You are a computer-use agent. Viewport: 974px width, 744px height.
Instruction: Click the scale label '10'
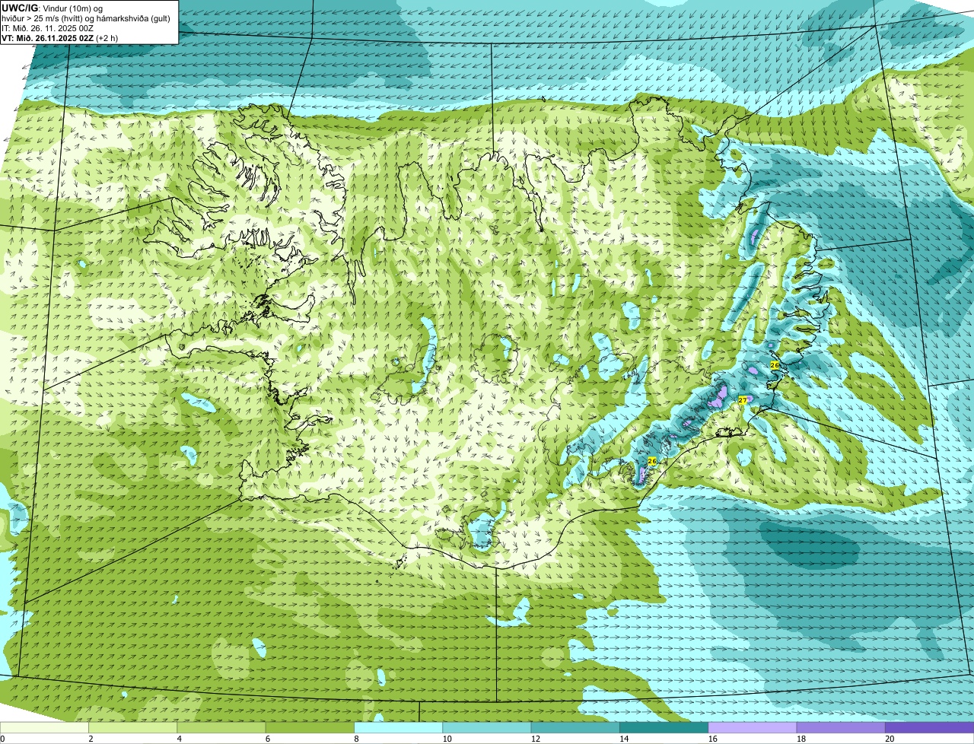[447, 739]
